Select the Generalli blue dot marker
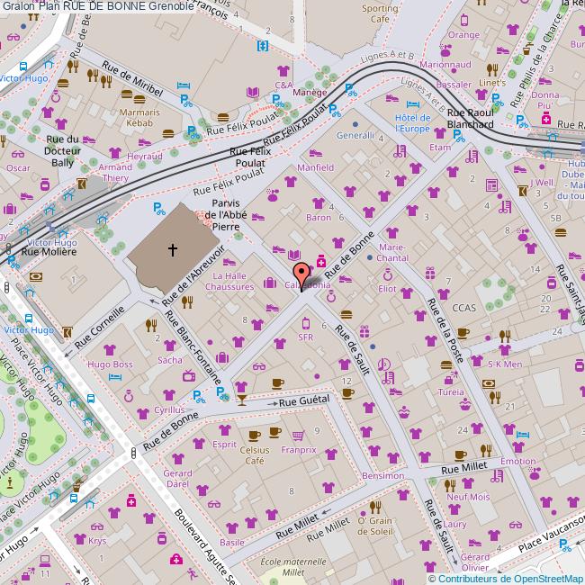The width and height of the screenshot is (585, 585). coord(355,123)
